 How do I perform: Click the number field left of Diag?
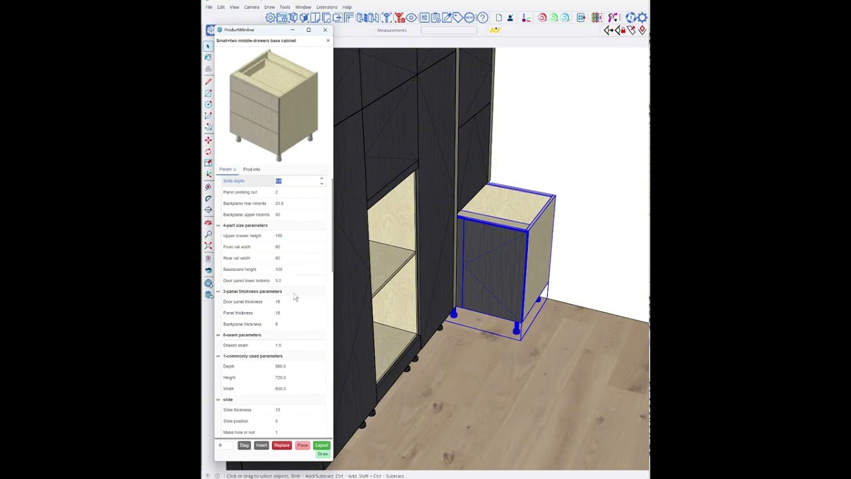(x=226, y=445)
